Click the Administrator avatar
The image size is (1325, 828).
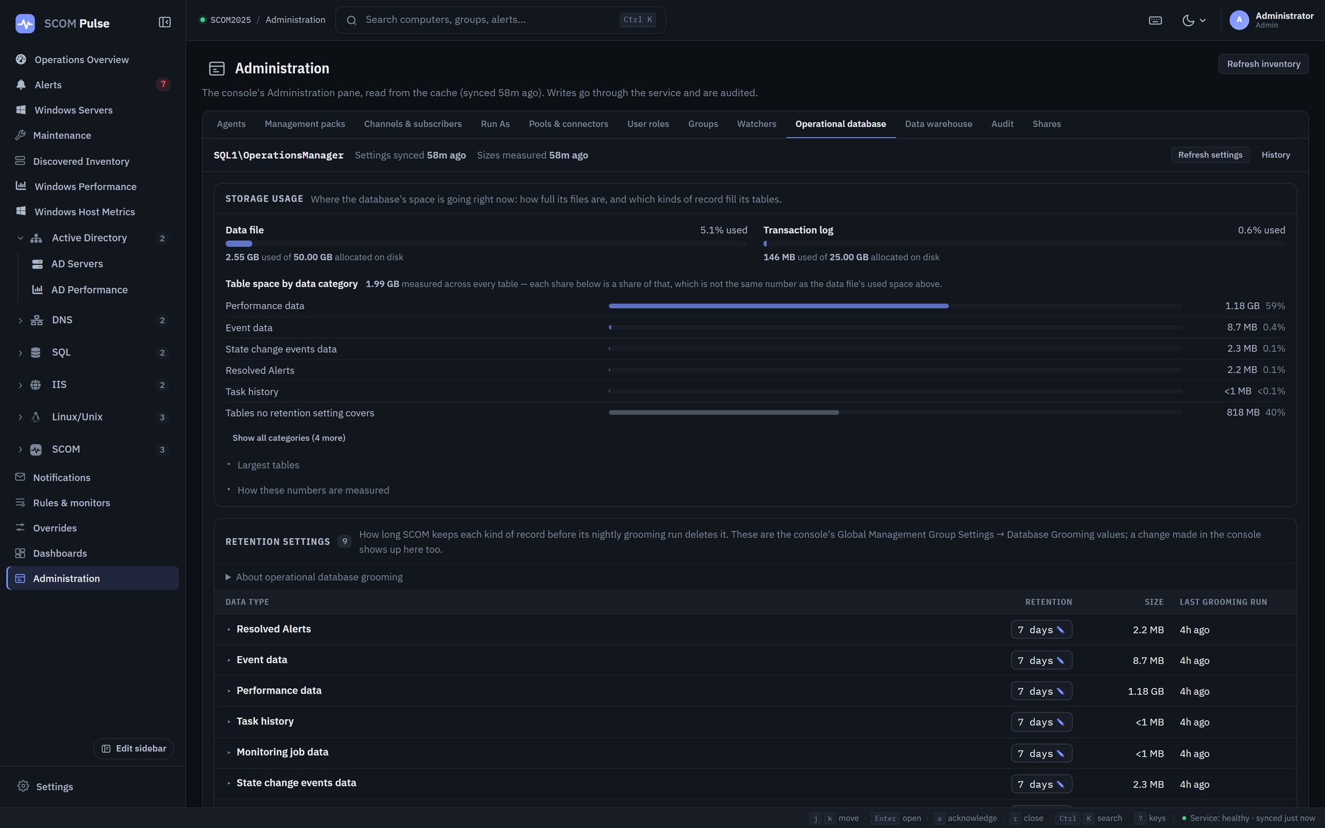[1238, 20]
